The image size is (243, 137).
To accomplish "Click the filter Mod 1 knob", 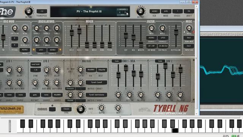I will (x=151, y=28).
